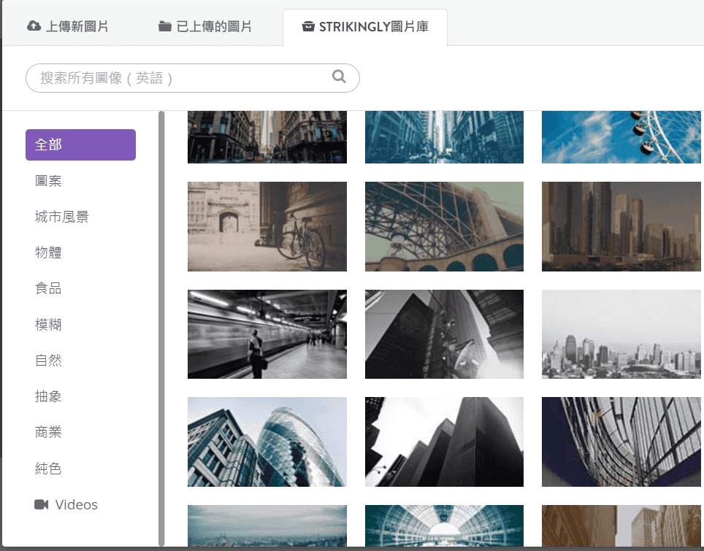Open the Videos category

[x=66, y=504]
